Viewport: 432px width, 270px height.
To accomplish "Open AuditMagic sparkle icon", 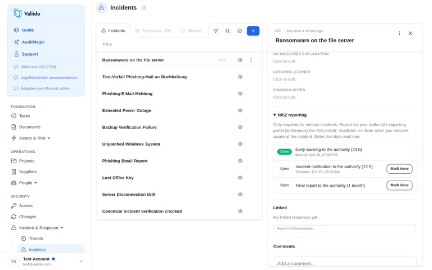I will coord(16,42).
